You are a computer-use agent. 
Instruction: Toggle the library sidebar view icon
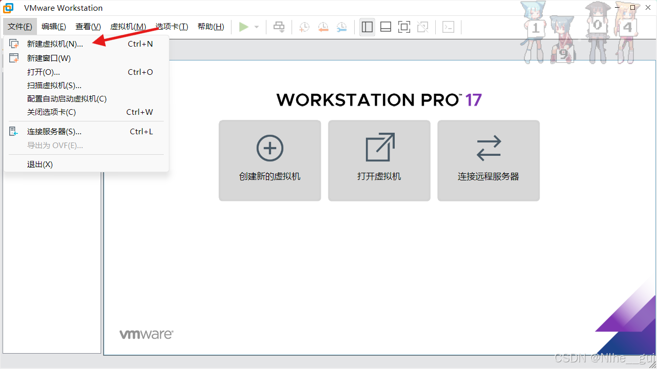tap(367, 27)
